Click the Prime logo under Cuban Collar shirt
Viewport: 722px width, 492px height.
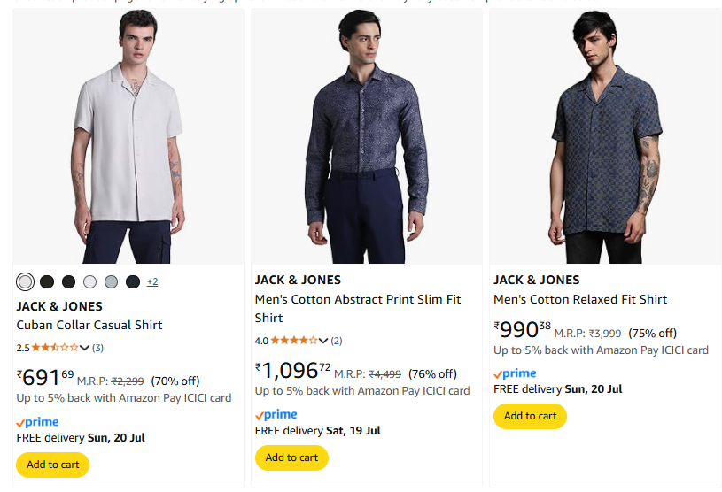(x=38, y=422)
